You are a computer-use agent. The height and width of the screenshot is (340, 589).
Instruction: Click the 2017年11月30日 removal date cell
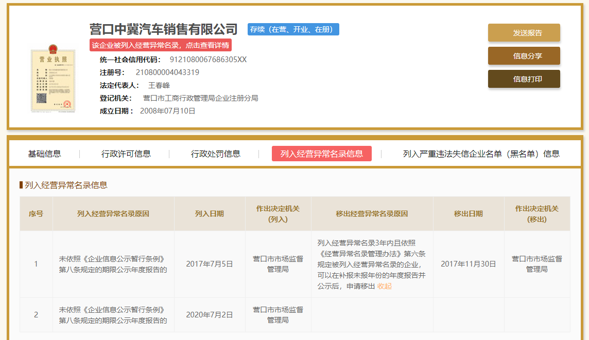click(x=468, y=264)
